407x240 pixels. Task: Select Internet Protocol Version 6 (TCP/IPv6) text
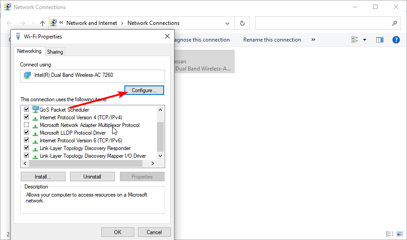tap(81, 141)
